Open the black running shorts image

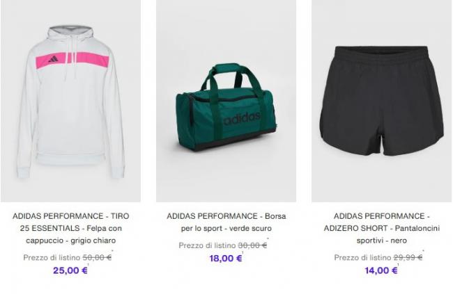pyautogui.click(x=382, y=101)
